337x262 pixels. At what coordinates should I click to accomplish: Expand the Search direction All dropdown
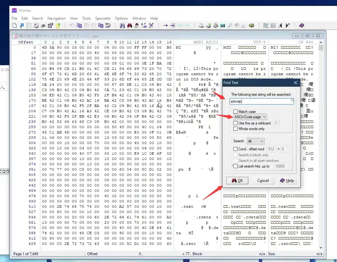[256, 141]
